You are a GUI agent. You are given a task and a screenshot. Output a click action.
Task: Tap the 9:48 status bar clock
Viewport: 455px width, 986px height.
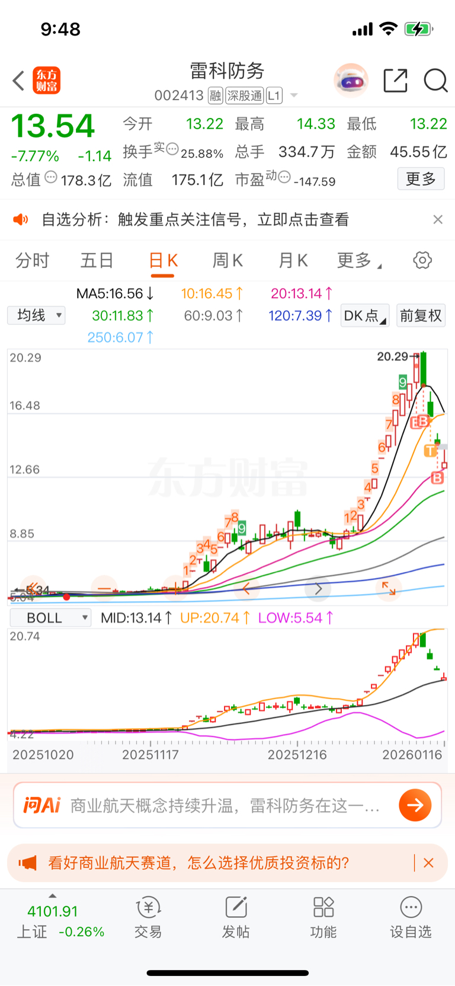pos(60,29)
